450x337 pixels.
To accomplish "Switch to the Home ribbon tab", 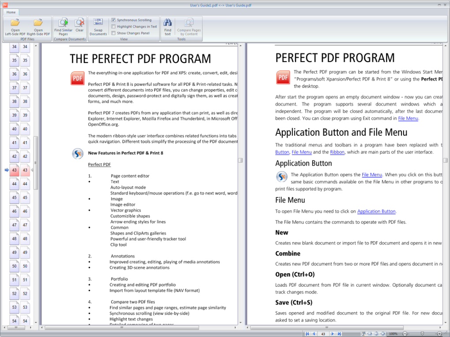I will click(11, 12).
